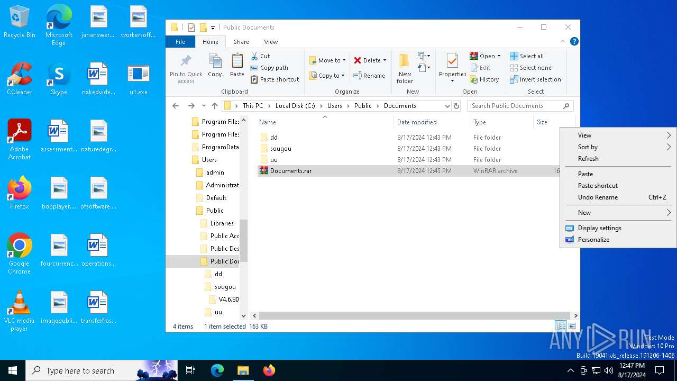Click Invert selection in ribbon
The height and width of the screenshot is (381, 677).
tap(535, 79)
